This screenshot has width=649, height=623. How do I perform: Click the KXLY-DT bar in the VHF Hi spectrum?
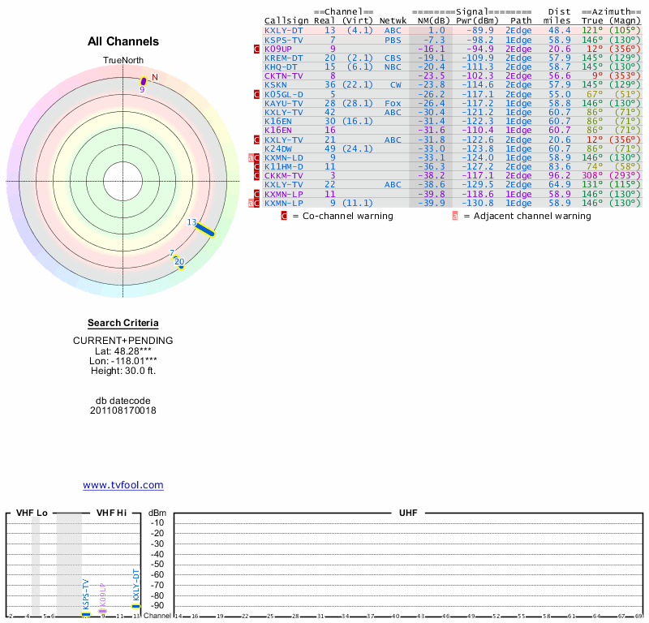(x=136, y=604)
